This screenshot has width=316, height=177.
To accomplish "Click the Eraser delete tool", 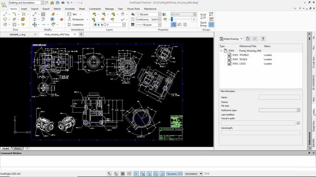I will [x=53, y=14].
